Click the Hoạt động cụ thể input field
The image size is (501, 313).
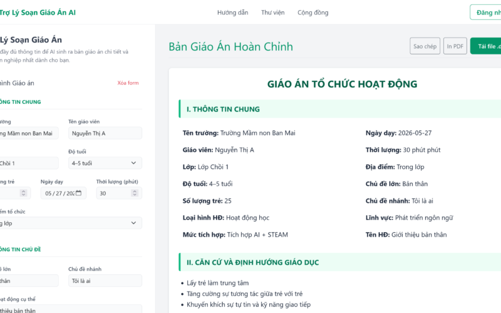[70, 309]
